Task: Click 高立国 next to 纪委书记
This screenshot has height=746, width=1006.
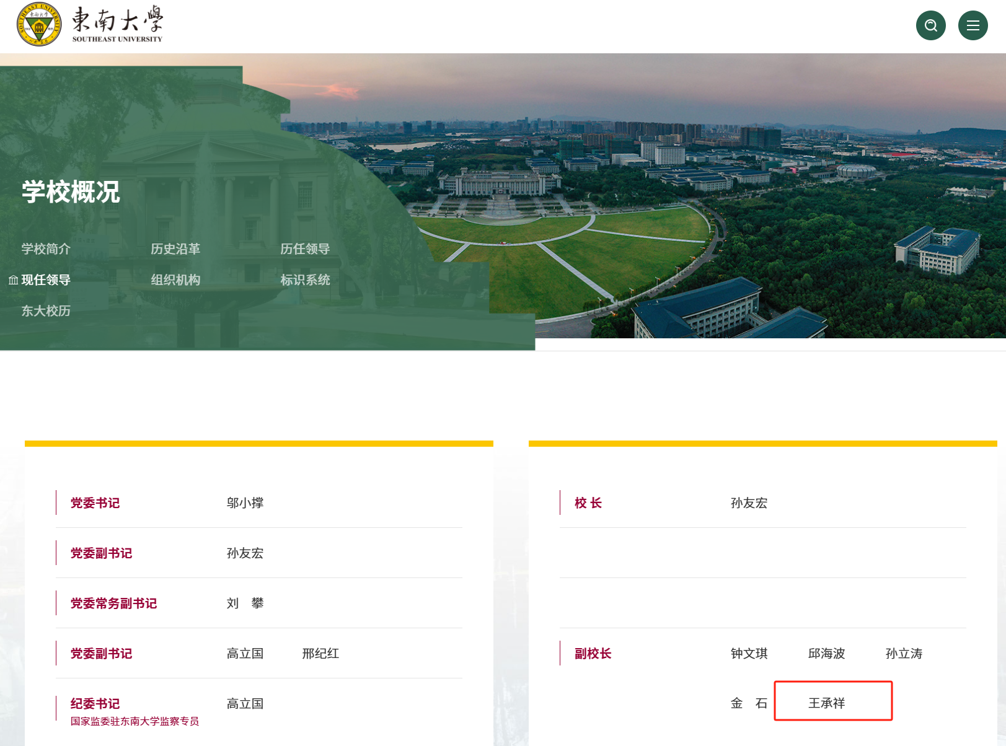Action: click(245, 704)
